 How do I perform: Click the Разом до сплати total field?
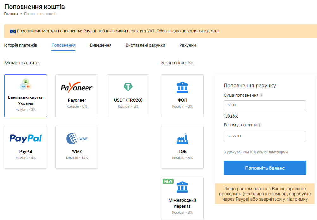pos(265,136)
